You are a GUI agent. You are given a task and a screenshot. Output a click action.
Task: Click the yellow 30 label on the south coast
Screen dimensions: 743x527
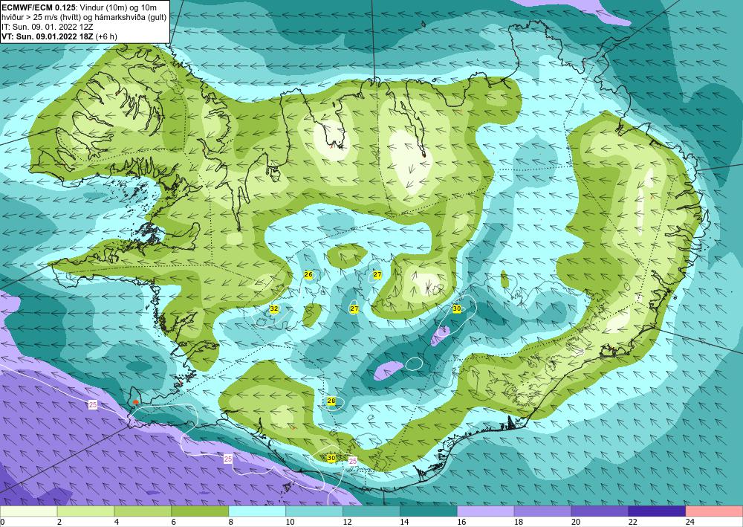pyautogui.click(x=331, y=459)
